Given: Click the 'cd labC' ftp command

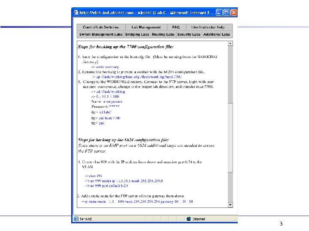Looking at the screenshot, I should click(105, 112).
